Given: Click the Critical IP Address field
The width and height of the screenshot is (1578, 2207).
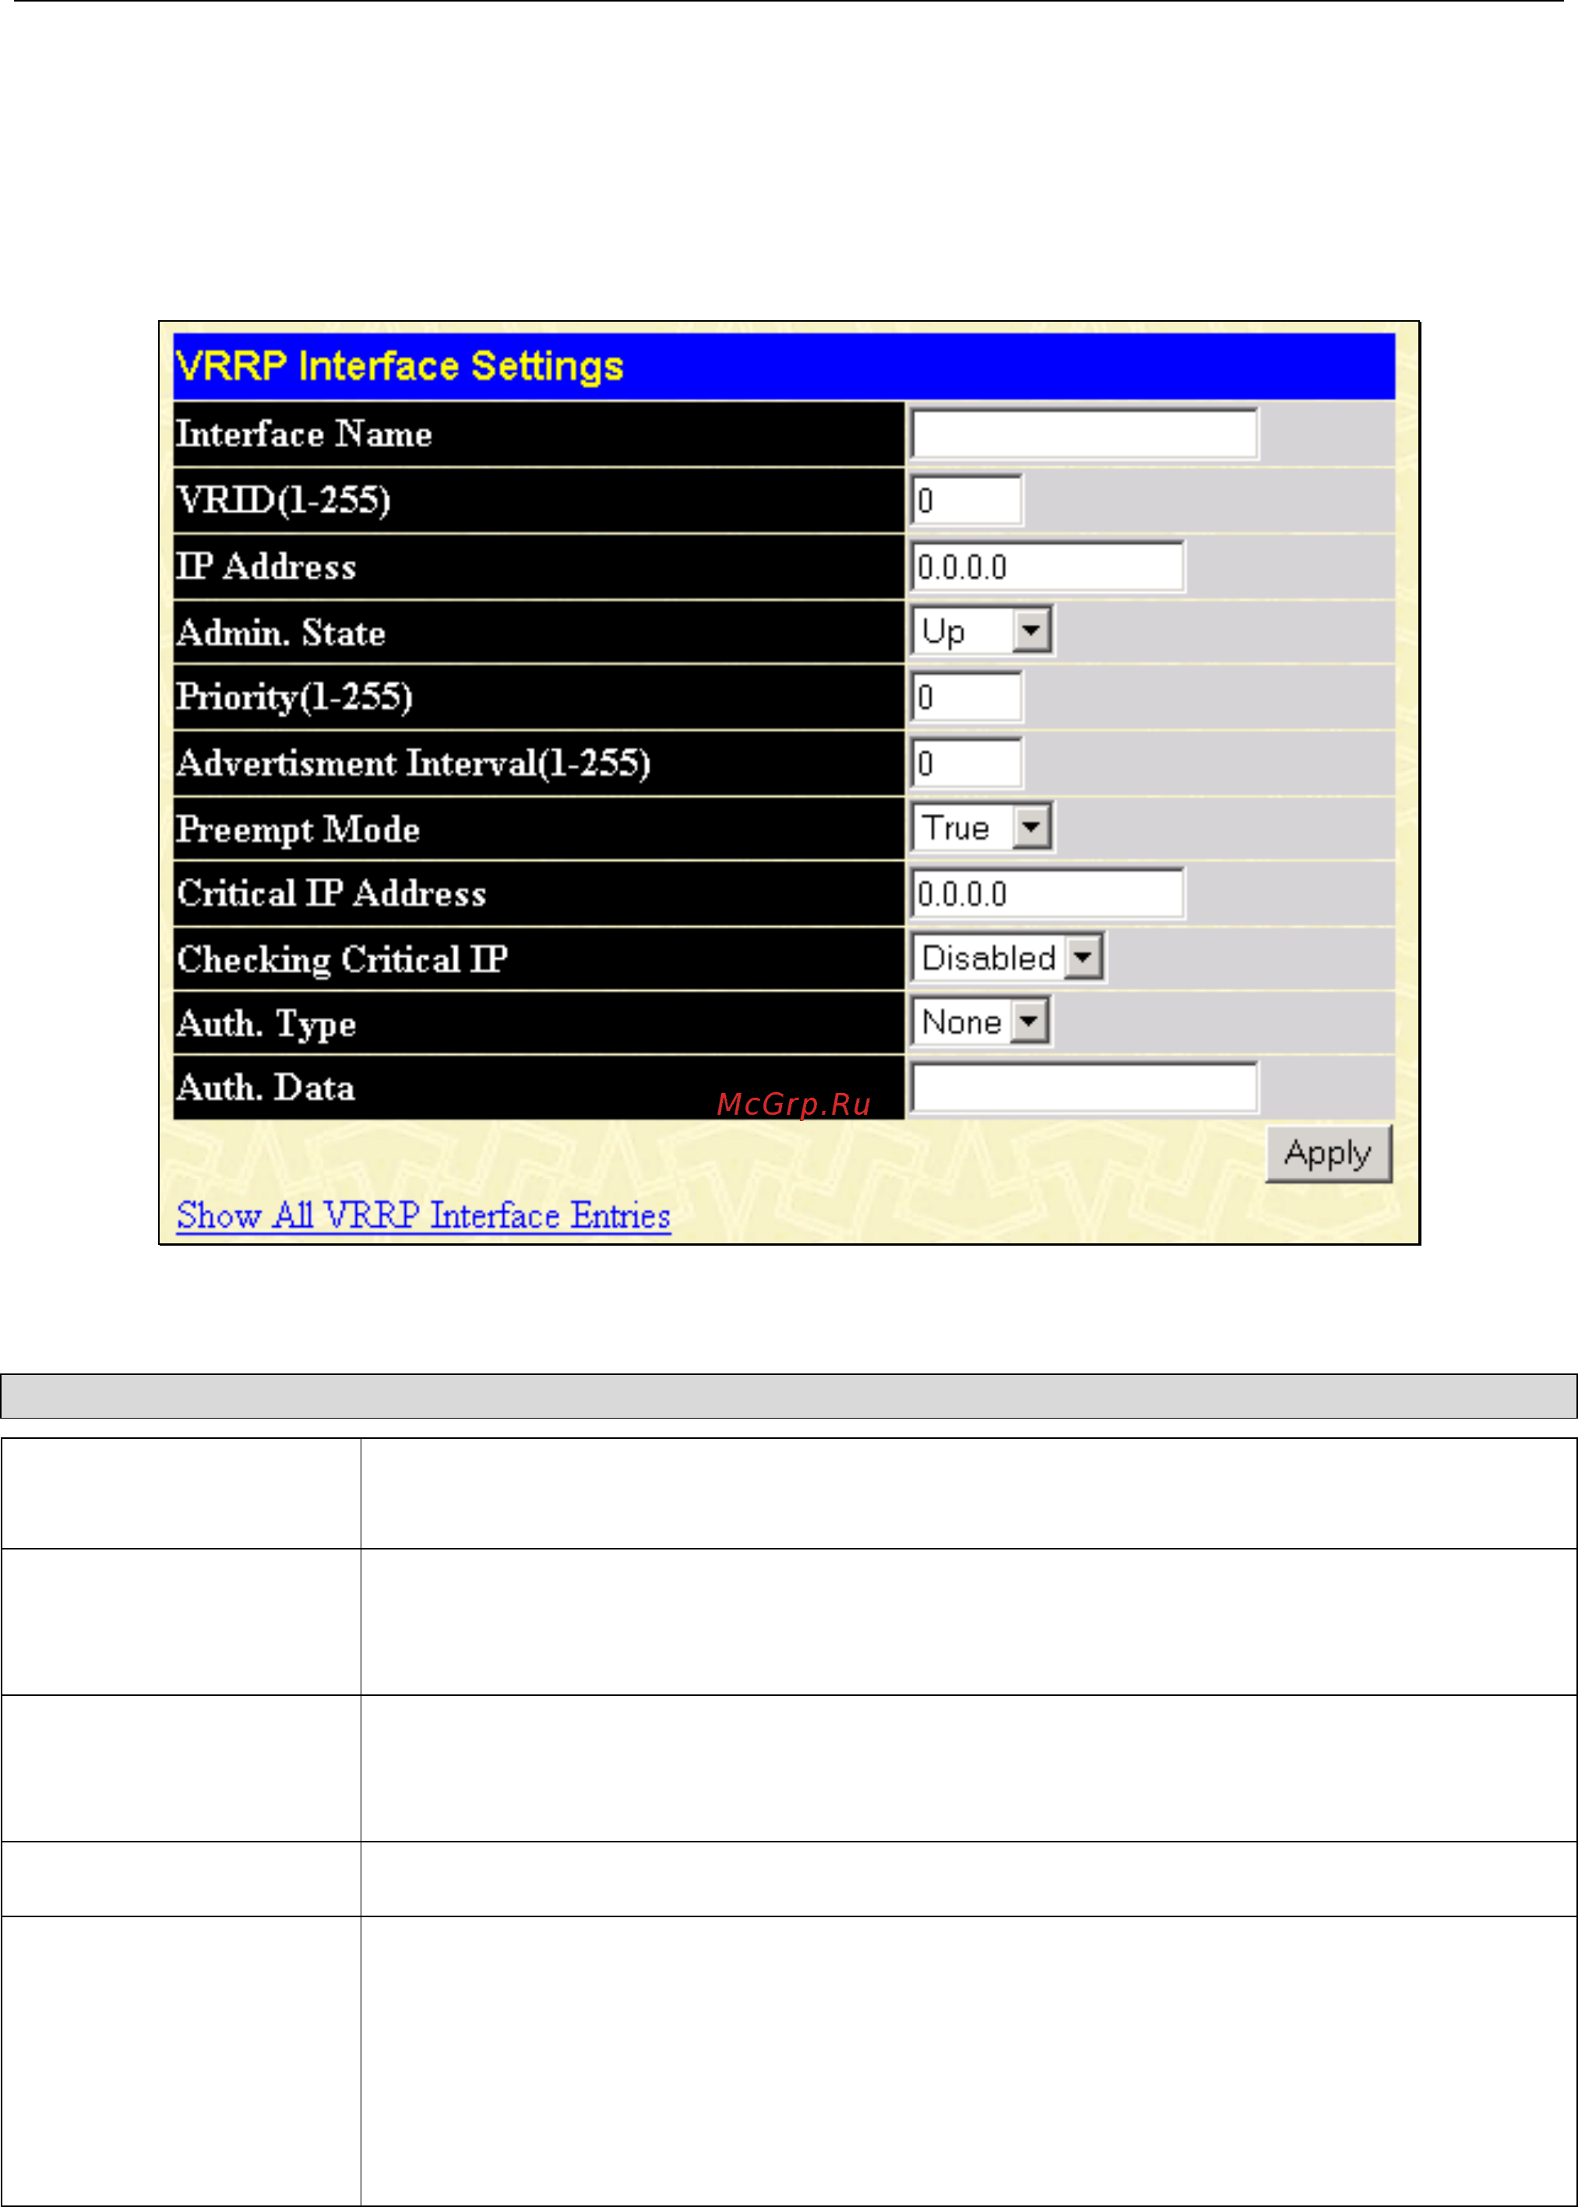Looking at the screenshot, I should pos(1048,893).
